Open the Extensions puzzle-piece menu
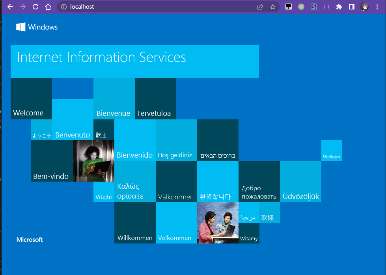Image resolution: width=386 pixels, height=275 pixels. tap(339, 7)
